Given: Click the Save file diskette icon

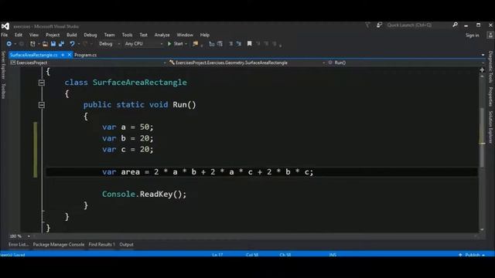Looking at the screenshot, I should click(53, 44).
